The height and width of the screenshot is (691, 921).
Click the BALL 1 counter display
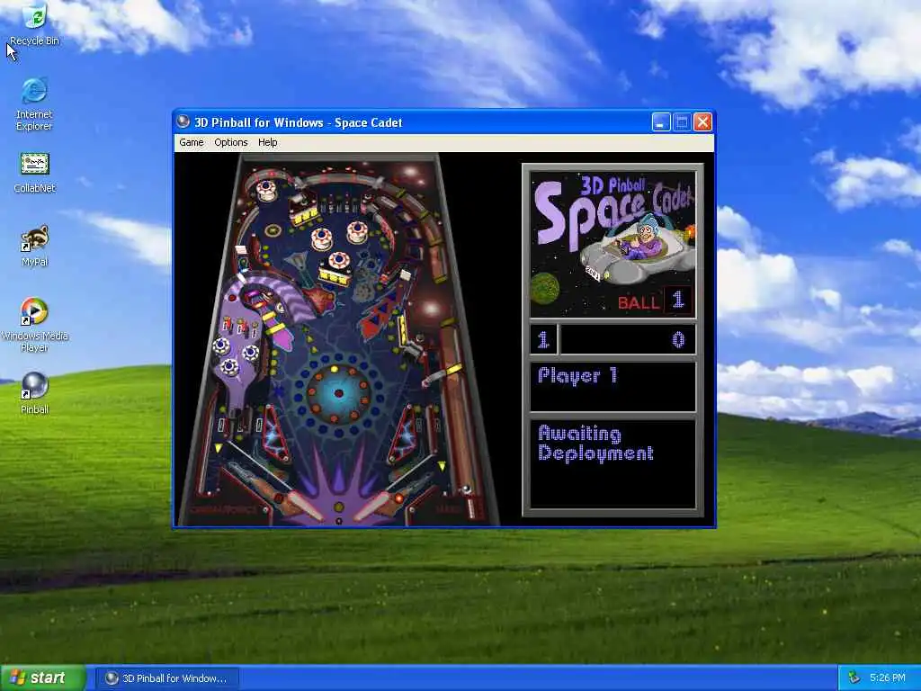655,301
